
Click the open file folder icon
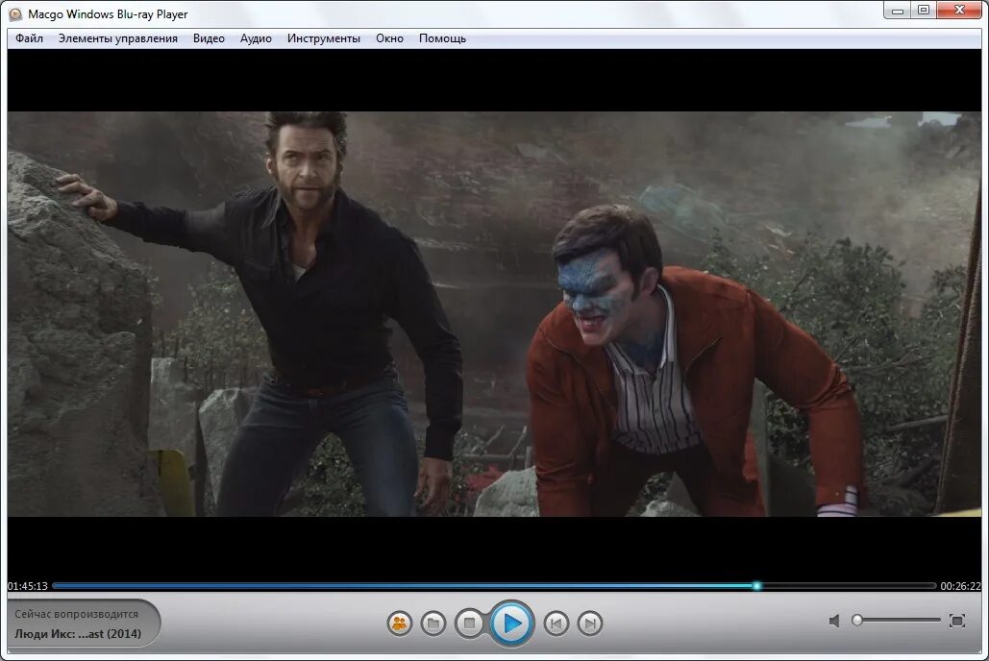click(x=433, y=624)
